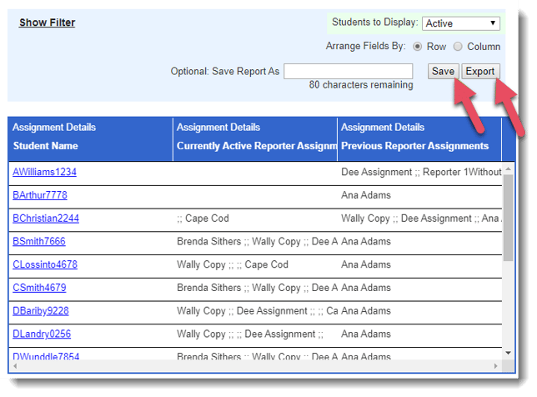The height and width of the screenshot is (397, 537).
Task: Click the vertical scrollbar of the table
Action: 508,217
